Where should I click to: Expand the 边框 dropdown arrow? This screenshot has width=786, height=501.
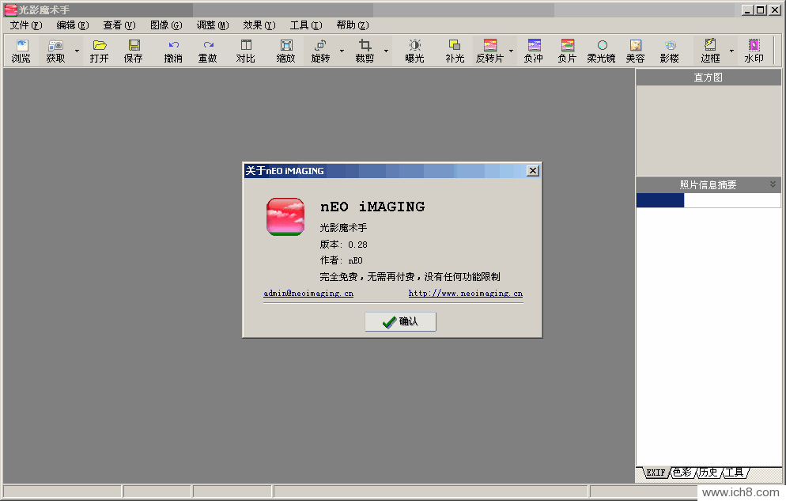[732, 51]
